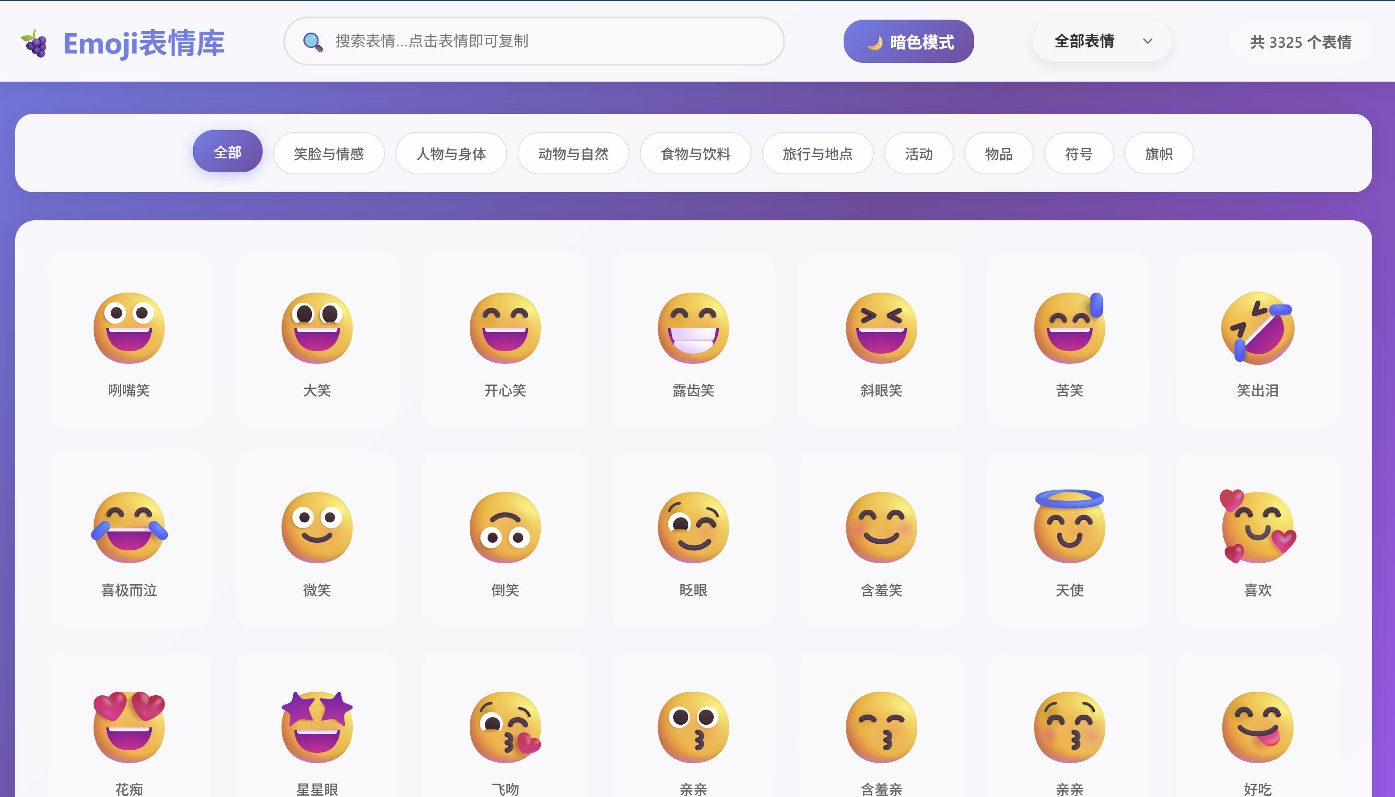Switch to 物品 category
Screen dimensions: 1395x797
[x=998, y=153]
